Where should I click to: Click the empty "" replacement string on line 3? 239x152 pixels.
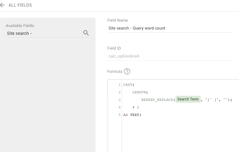pyautogui.click(x=226, y=100)
